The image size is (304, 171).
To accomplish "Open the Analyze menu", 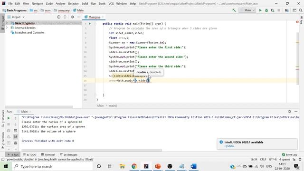I will click(60, 4).
